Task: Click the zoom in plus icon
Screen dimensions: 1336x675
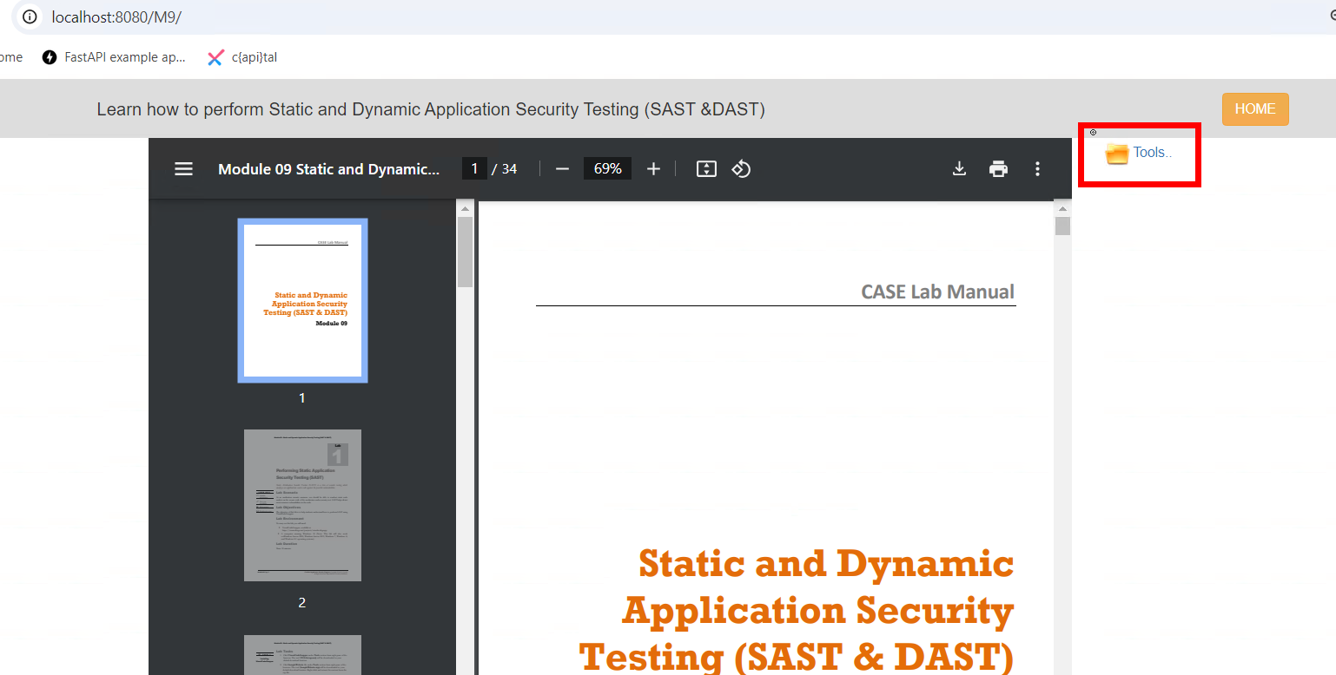Action: 654,169
